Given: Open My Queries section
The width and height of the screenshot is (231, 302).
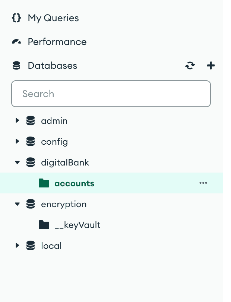Looking at the screenshot, I should pos(53,18).
